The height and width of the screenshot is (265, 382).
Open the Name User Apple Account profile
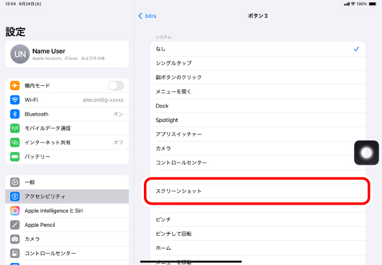(67, 55)
